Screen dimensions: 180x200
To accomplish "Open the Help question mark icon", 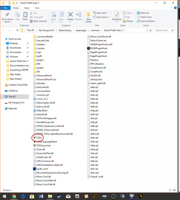I will coord(175,8).
